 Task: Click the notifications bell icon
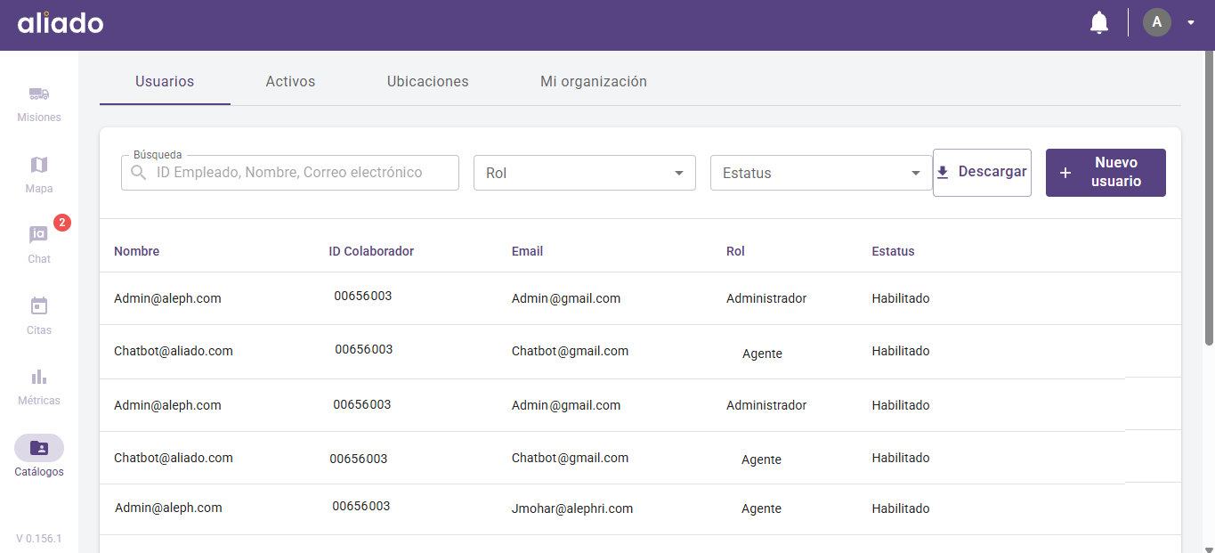click(1099, 22)
